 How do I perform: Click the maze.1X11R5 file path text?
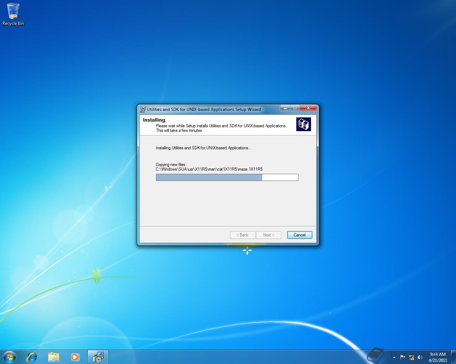click(209, 169)
